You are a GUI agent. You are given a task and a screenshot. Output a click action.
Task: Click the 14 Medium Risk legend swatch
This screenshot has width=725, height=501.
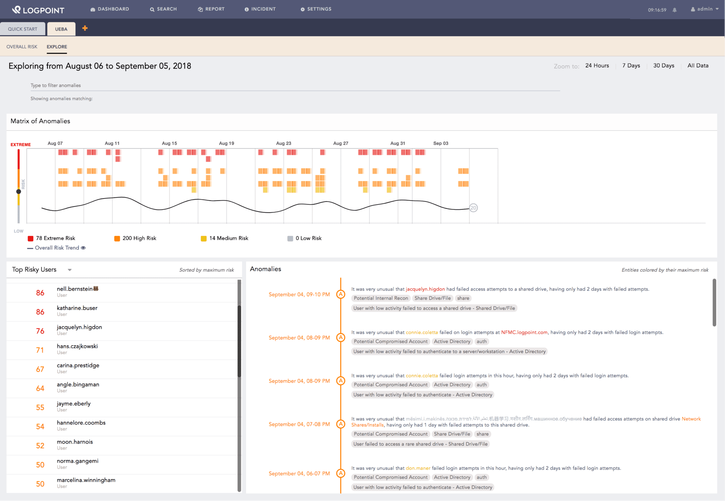[x=204, y=238]
